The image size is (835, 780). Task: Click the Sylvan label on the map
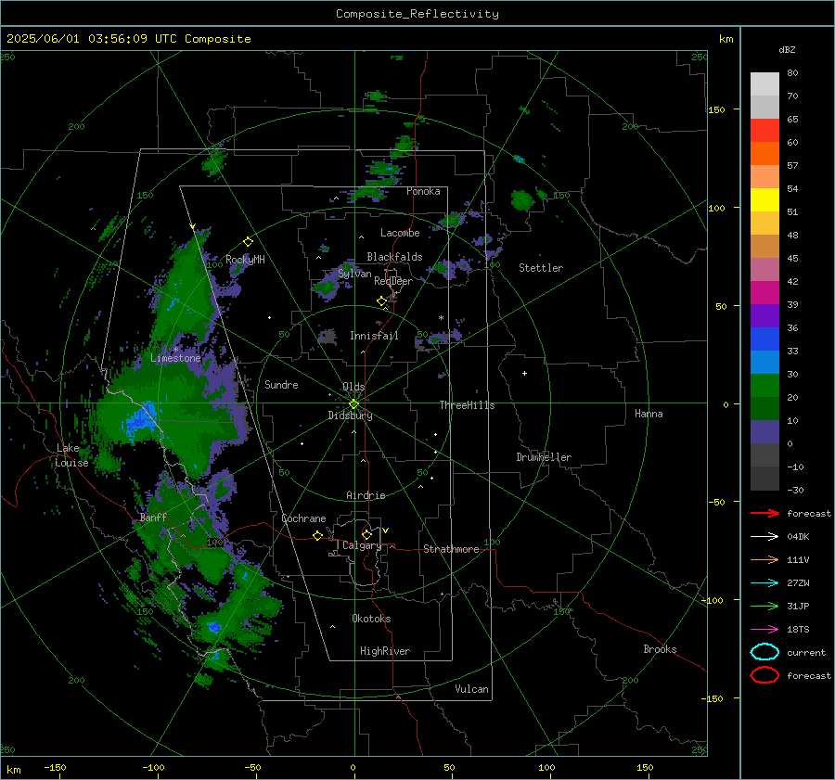point(354,274)
